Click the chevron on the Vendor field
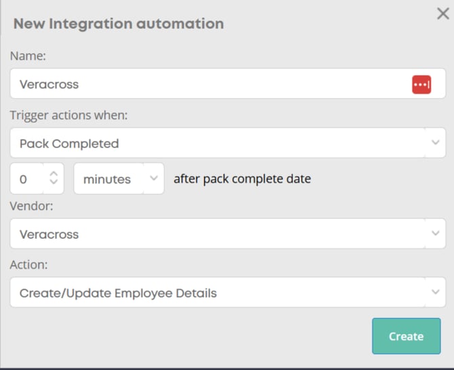454x370 pixels. [436, 233]
